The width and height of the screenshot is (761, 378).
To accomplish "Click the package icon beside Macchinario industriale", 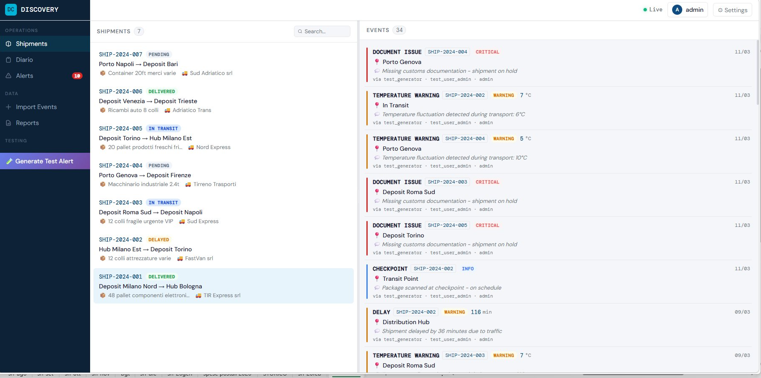I will [x=102, y=184].
